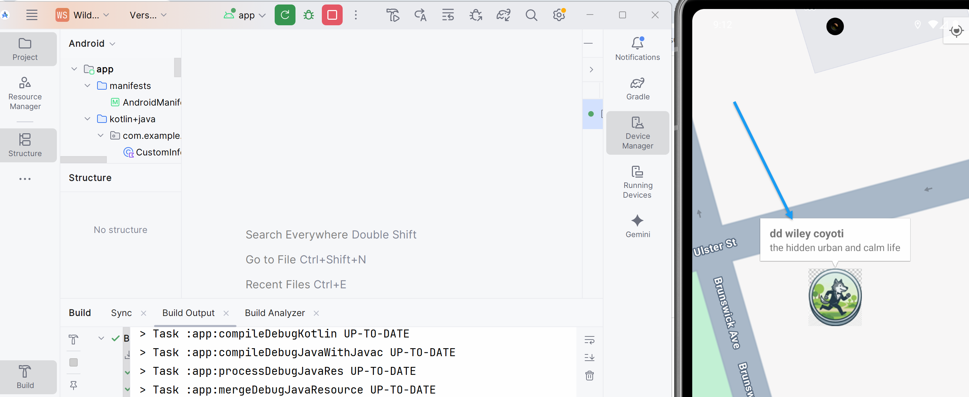
Task: Toggle the Device Manager tool window
Action: 637,133
